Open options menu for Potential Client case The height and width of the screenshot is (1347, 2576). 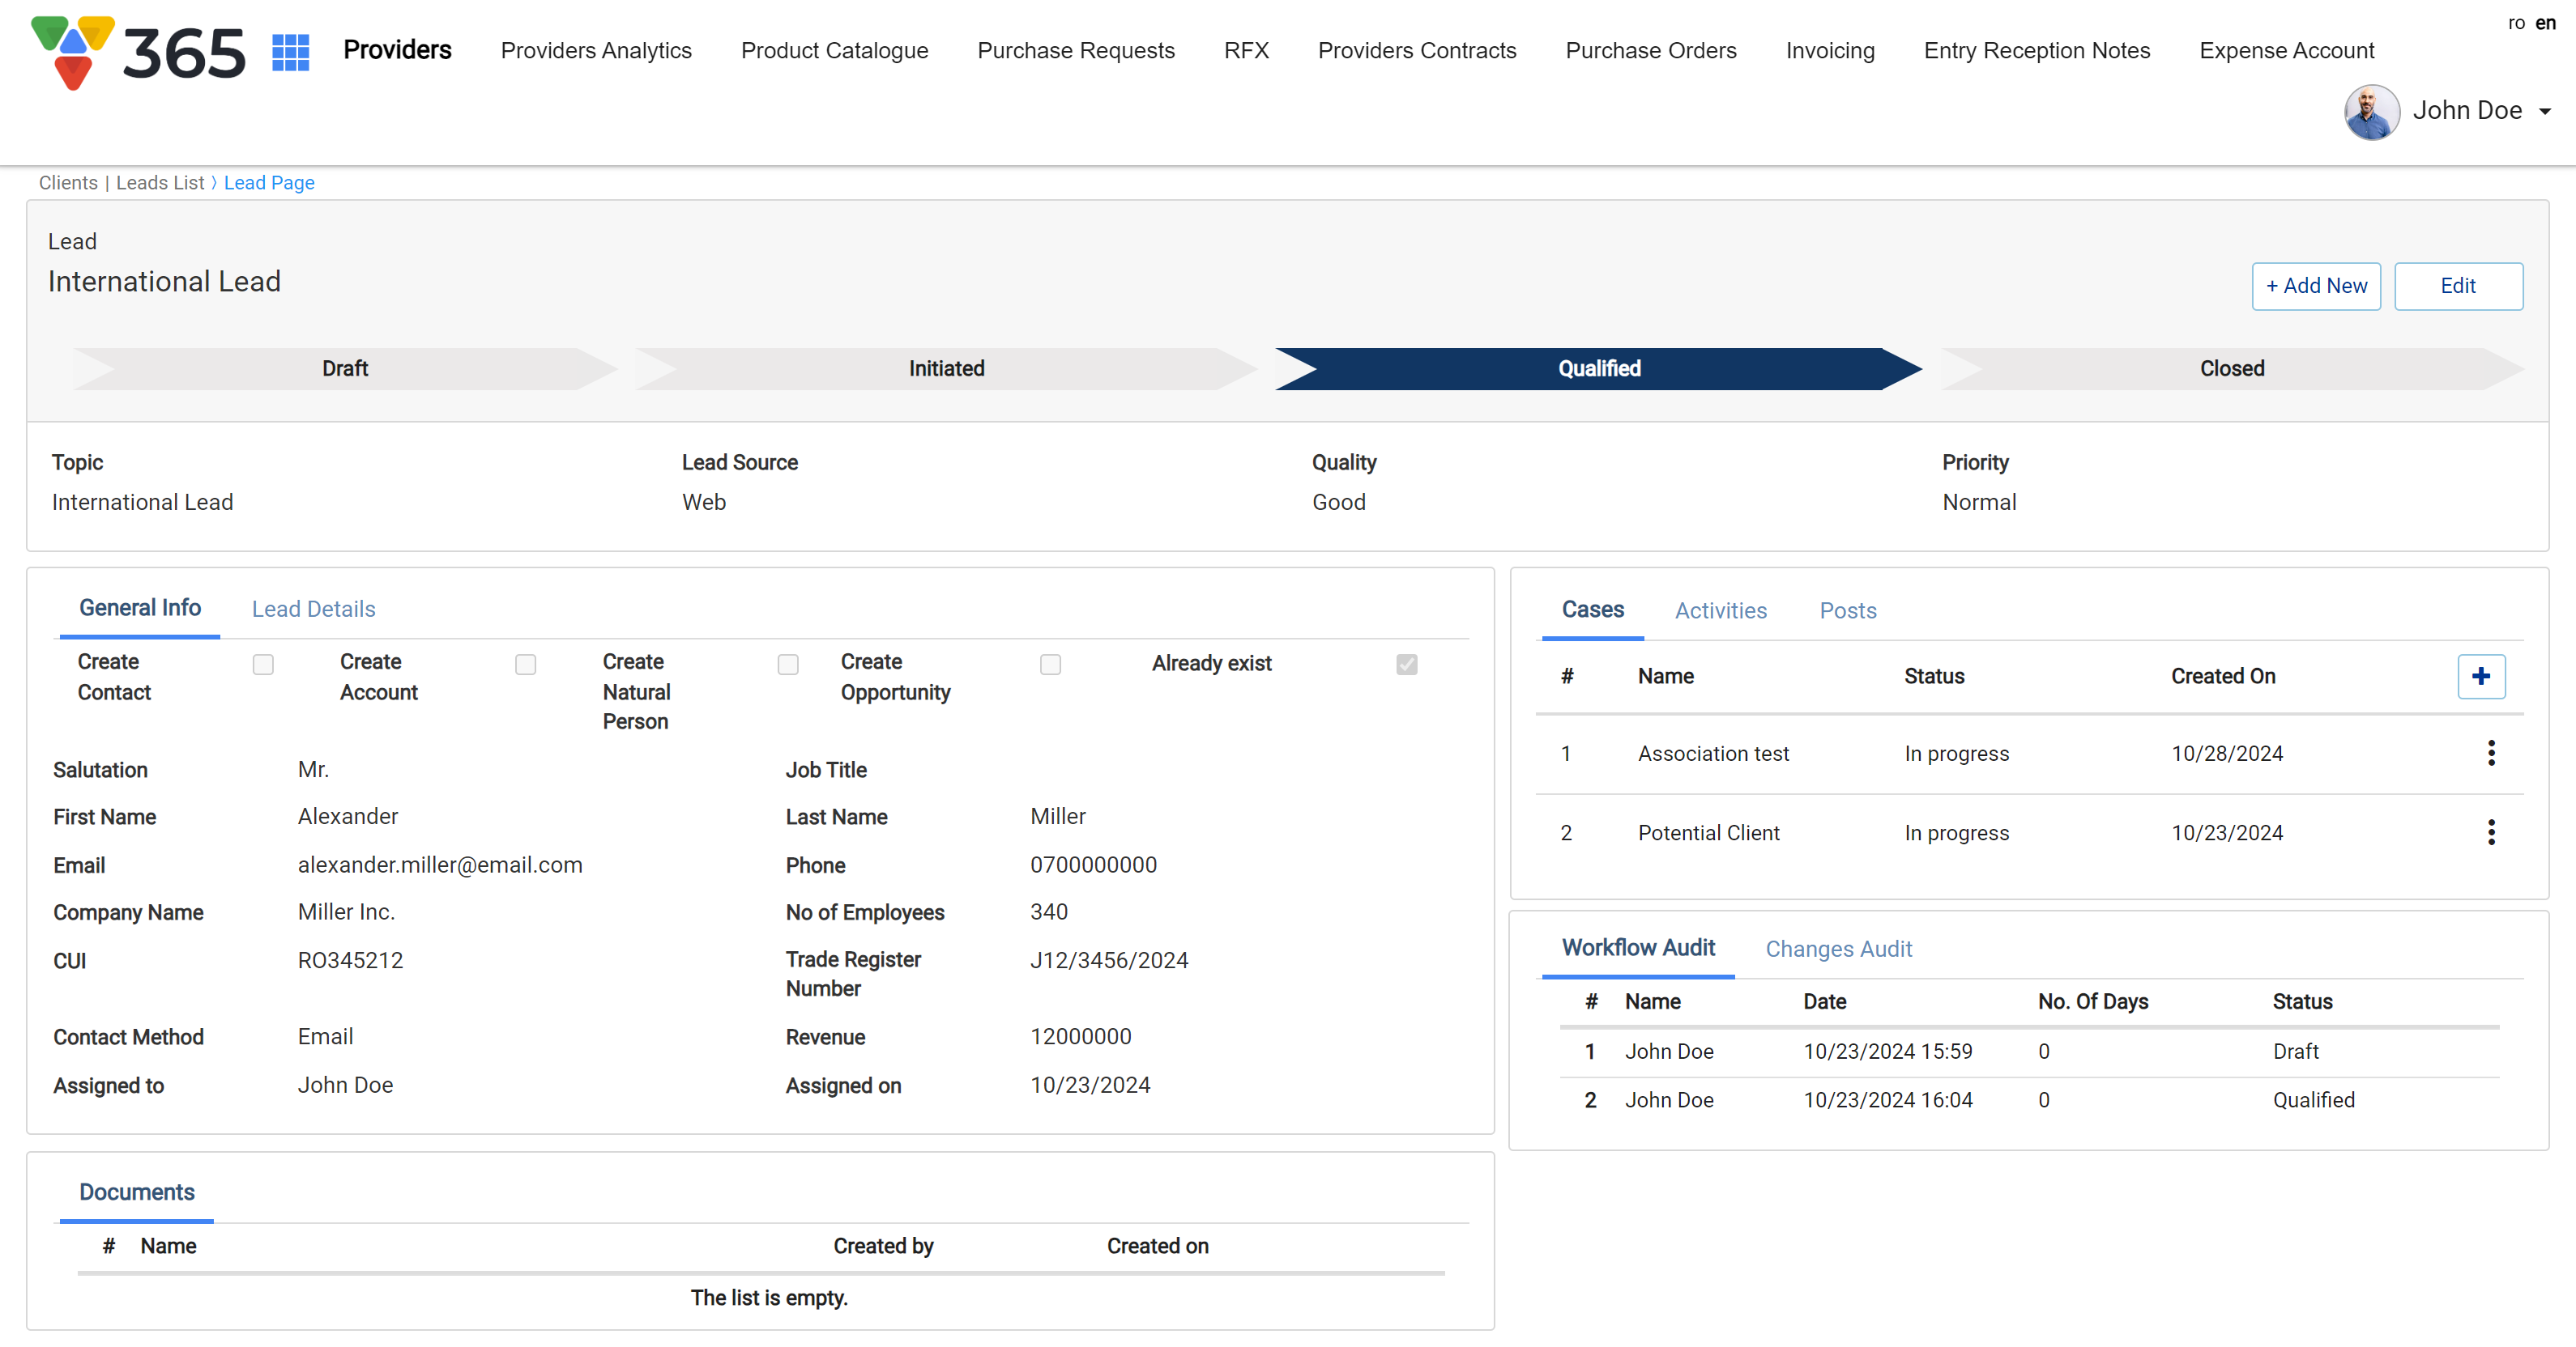click(x=2490, y=832)
